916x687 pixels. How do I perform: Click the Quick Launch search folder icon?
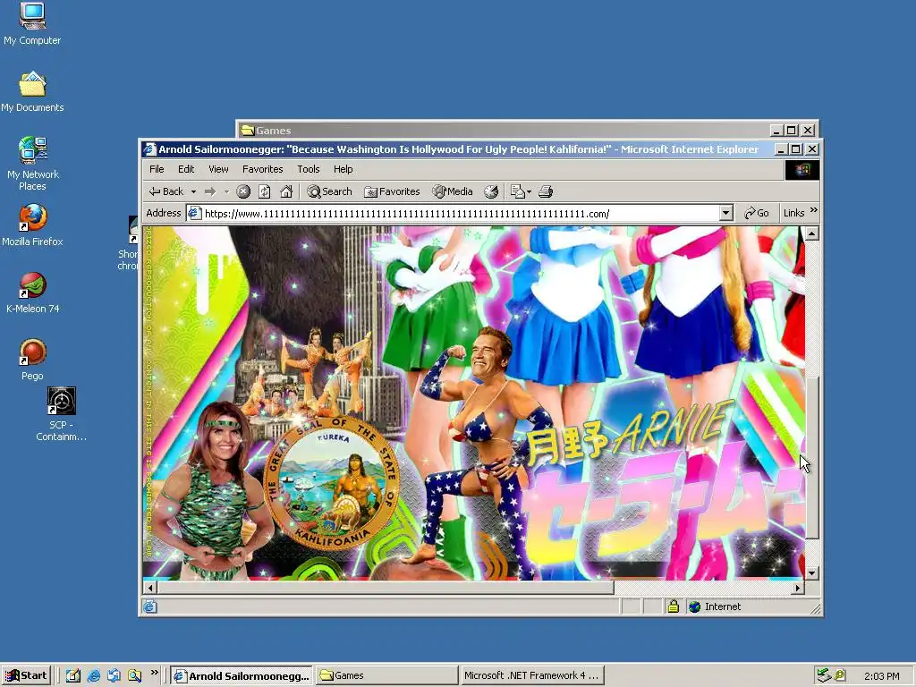click(134, 675)
